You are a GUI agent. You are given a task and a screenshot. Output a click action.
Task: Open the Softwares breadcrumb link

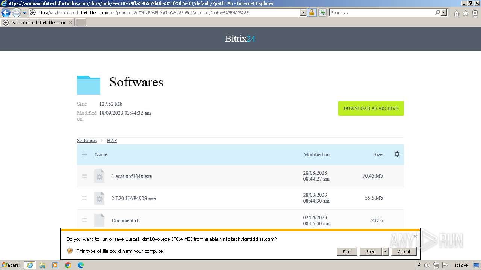pos(87,141)
